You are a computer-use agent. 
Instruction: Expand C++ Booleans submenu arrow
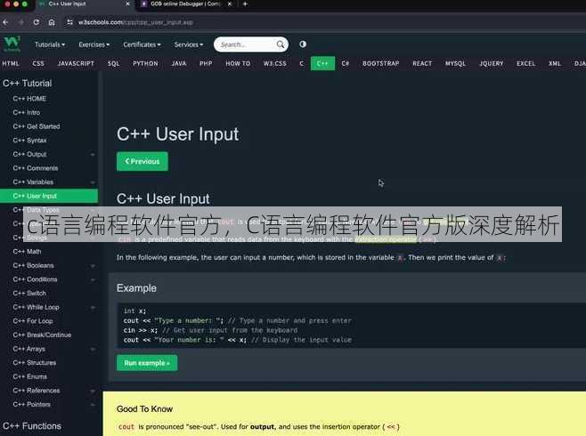point(93,266)
